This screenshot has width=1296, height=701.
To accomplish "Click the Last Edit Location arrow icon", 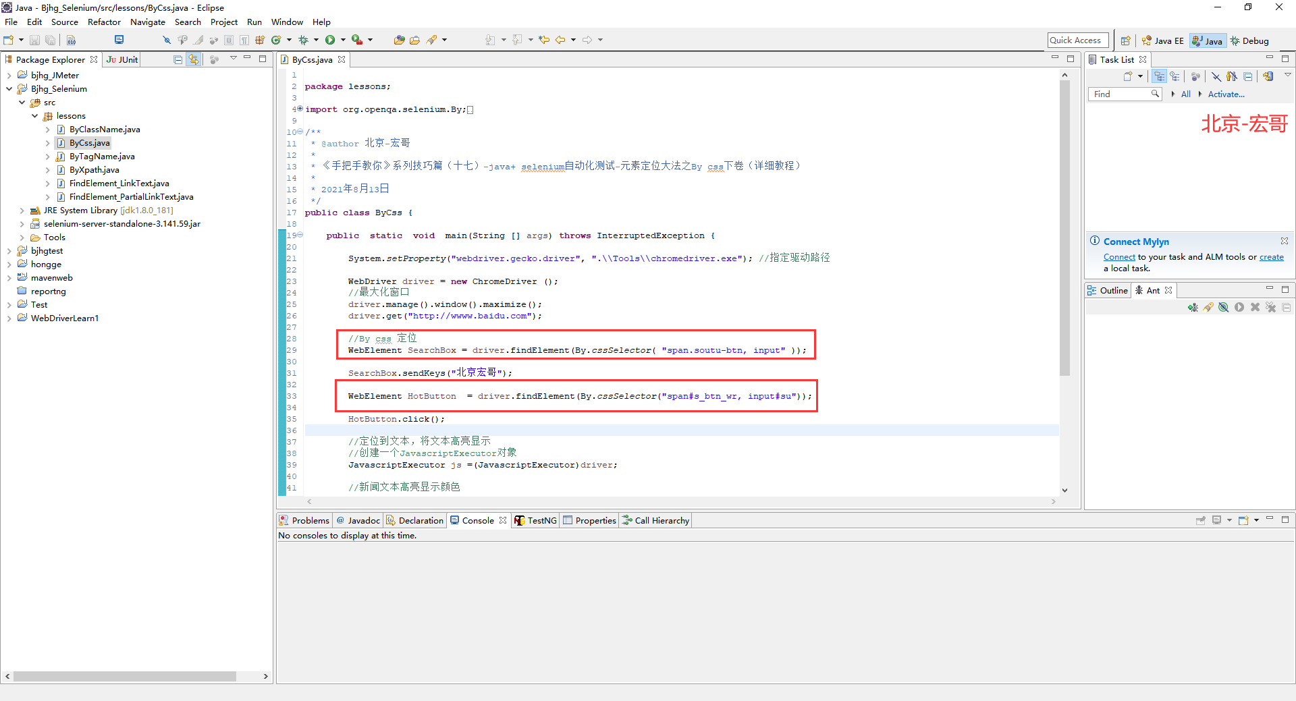I will (x=544, y=40).
